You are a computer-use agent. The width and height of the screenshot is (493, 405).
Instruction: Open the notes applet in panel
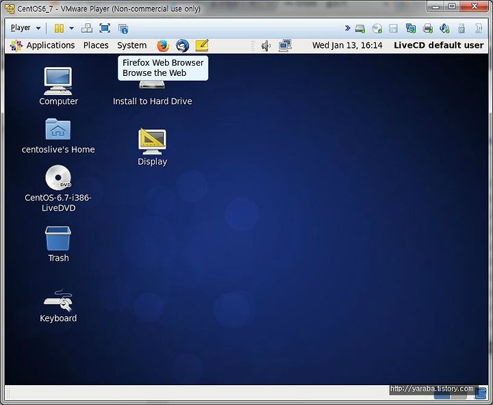tap(202, 46)
